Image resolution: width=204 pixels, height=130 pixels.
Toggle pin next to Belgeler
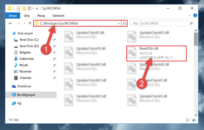tap(54, 52)
